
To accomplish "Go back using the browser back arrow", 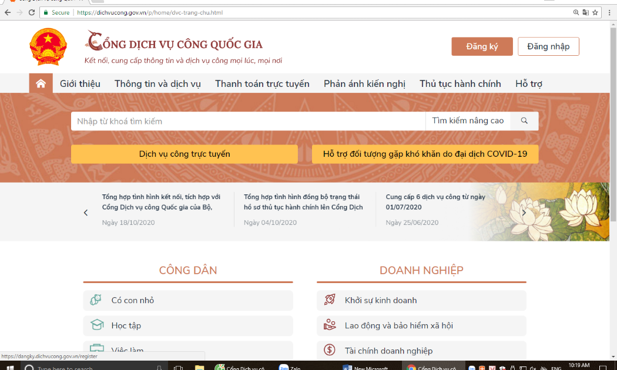I will click(x=8, y=12).
